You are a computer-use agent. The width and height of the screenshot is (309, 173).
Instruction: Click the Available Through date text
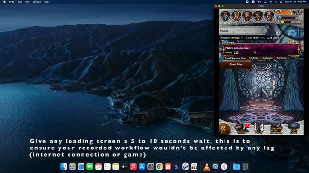[249, 38]
